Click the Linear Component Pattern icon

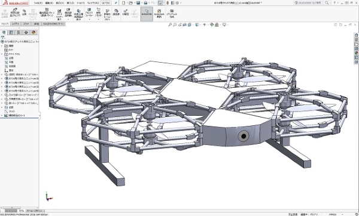pos(47,10)
